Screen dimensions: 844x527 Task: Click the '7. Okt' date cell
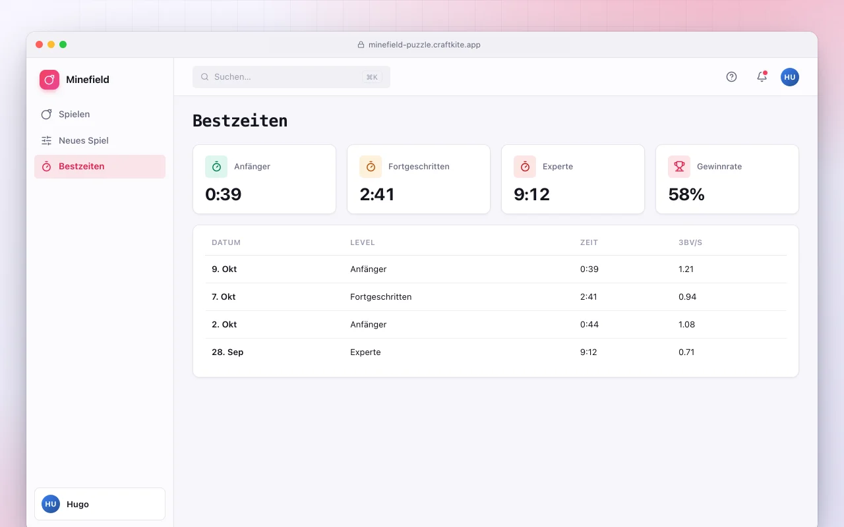pyautogui.click(x=224, y=297)
